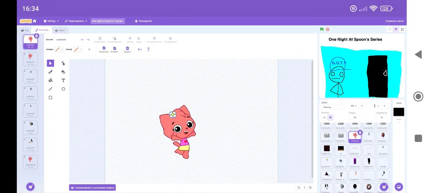The image size is (430, 193).
Task: Click Конвертировать в растровую графику button
Action: [x=92, y=188]
